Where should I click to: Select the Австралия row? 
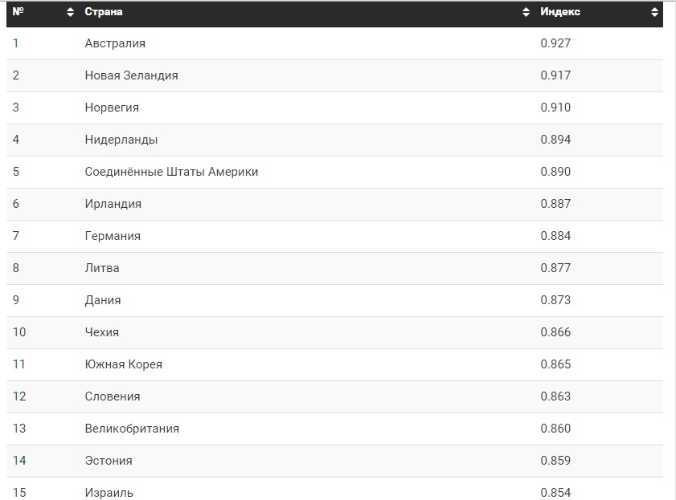point(115,43)
